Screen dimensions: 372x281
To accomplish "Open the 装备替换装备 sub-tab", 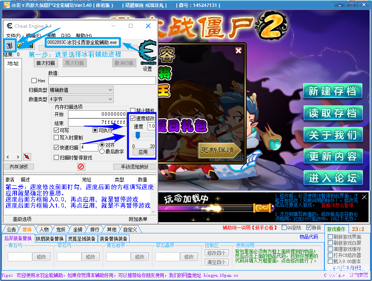I will (x=113, y=238).
